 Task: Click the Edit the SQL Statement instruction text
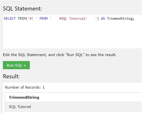pyautogui.click(x=60, y=55)
